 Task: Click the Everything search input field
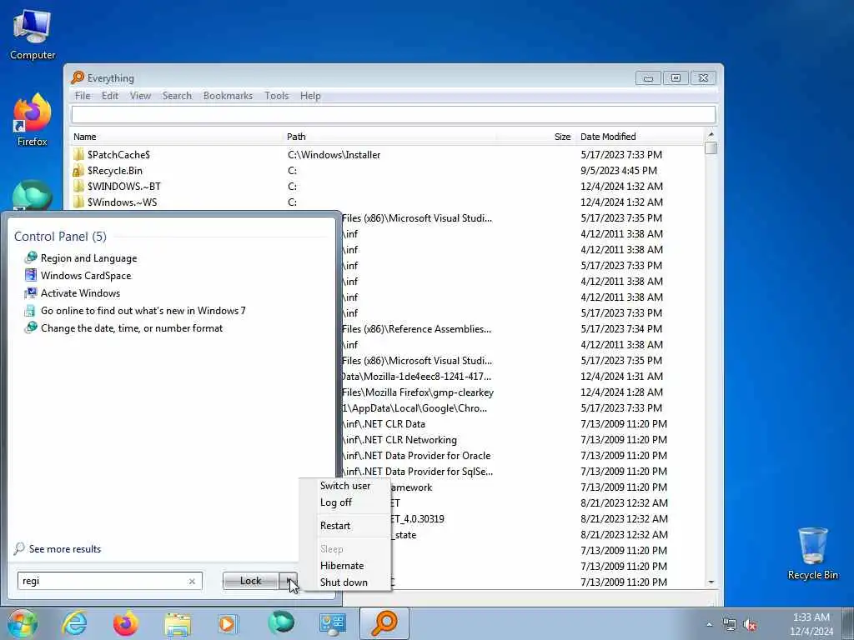tap(394, 114)
